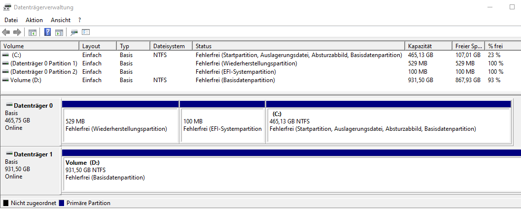The width and height of the screenshot is (521, 209).
Task: Click the 107,01 GB free space cell
Action: pos(468,55)
